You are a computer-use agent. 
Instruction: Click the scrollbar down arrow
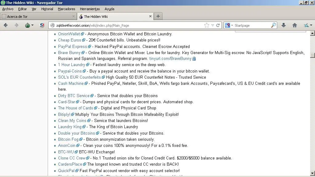[312, 173]
